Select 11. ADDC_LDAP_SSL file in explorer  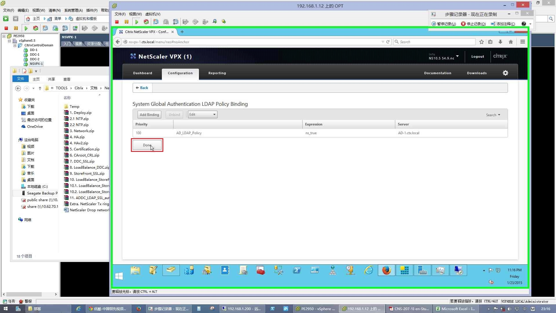[87, 198]
